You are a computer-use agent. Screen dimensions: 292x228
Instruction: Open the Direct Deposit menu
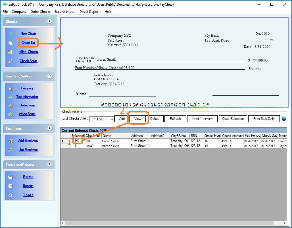90,12
